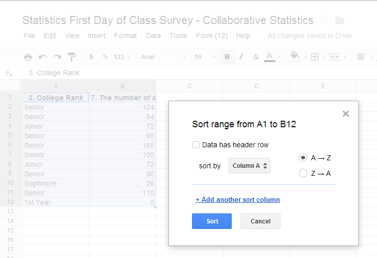Open the font size 10 dropdown

coord(205,57)
